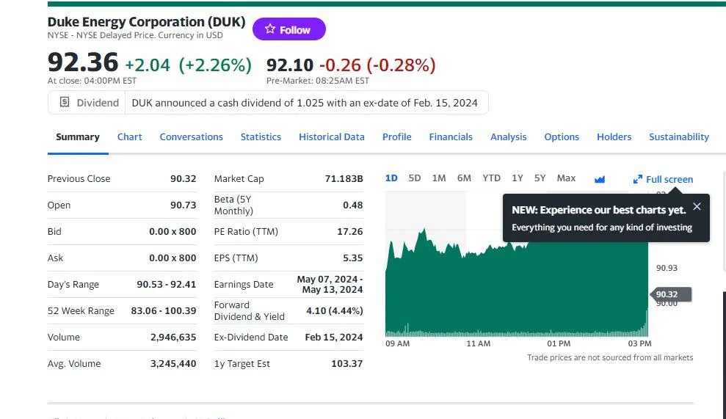Open the Analysis tab
This screenshot has height=419, width=726.
click(x=508, y=136)
